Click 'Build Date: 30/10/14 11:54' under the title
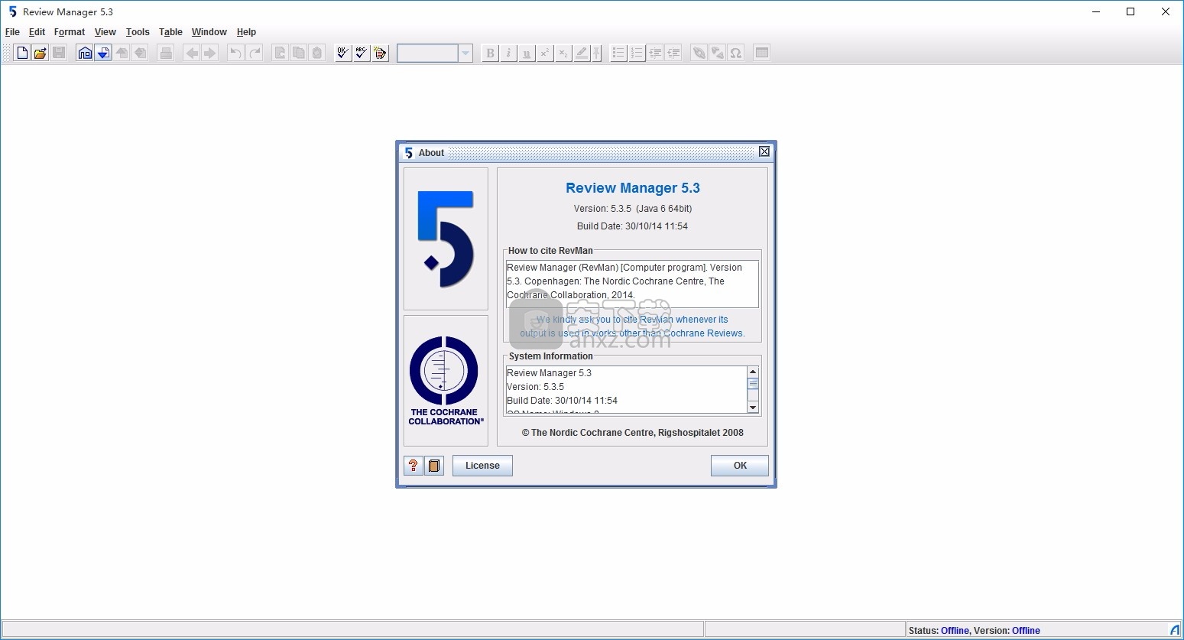Screen dimensions: 1184x640 point(633,226)
